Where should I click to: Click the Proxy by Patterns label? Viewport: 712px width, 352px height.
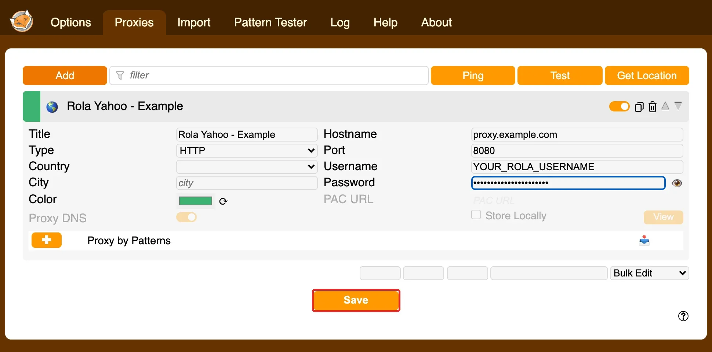[x=129, y=241]
